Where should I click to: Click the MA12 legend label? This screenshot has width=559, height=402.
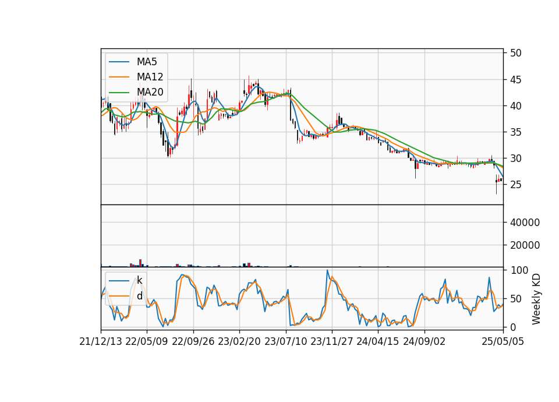150,77
